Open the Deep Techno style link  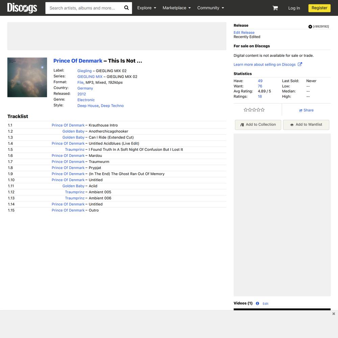point(112,105)
